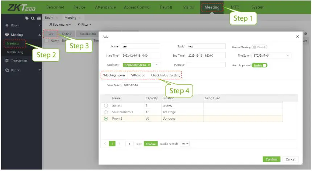Click the Transaction database icon
The image size is (312, 171).
[x=7, y=61]
